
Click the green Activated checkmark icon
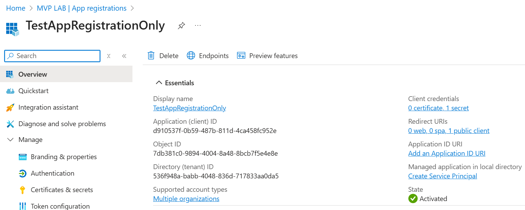(413, 199)
